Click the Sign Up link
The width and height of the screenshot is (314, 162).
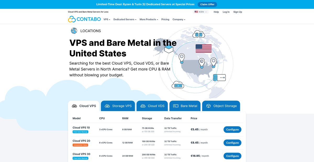[238, 12]
